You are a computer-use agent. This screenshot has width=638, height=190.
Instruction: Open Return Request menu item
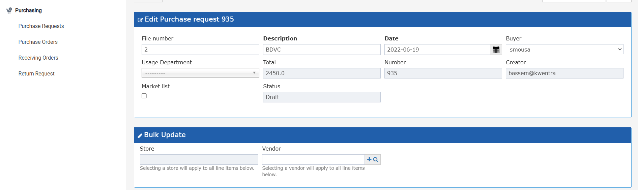pos(36,73)
